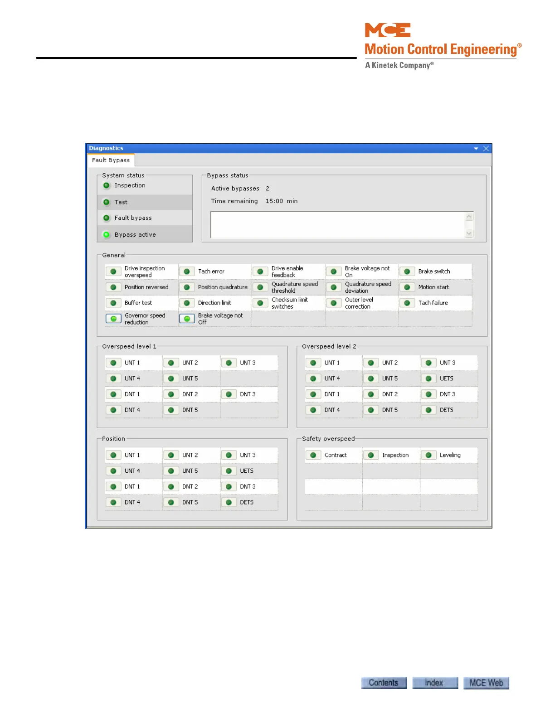Image resolution: width=555 pixels, height=718 pixels.
Task: Toggle Position quadrature bypass button
Action: click(x=187, y=287)
